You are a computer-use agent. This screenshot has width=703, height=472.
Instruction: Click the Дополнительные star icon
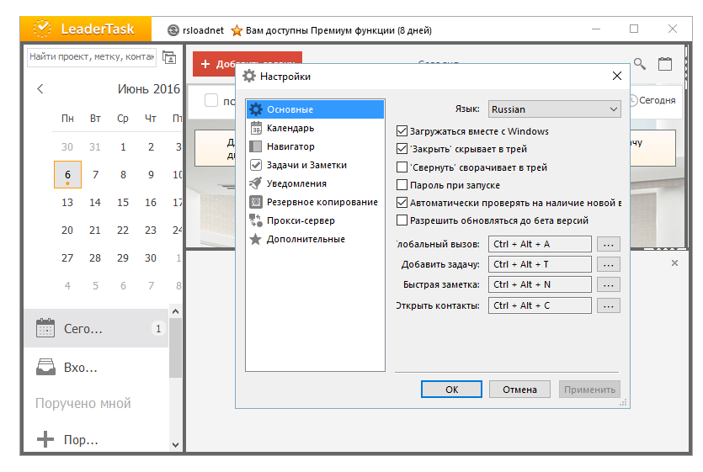(256, 239)
